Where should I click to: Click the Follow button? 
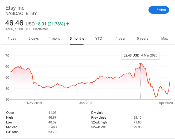(159, 10)
